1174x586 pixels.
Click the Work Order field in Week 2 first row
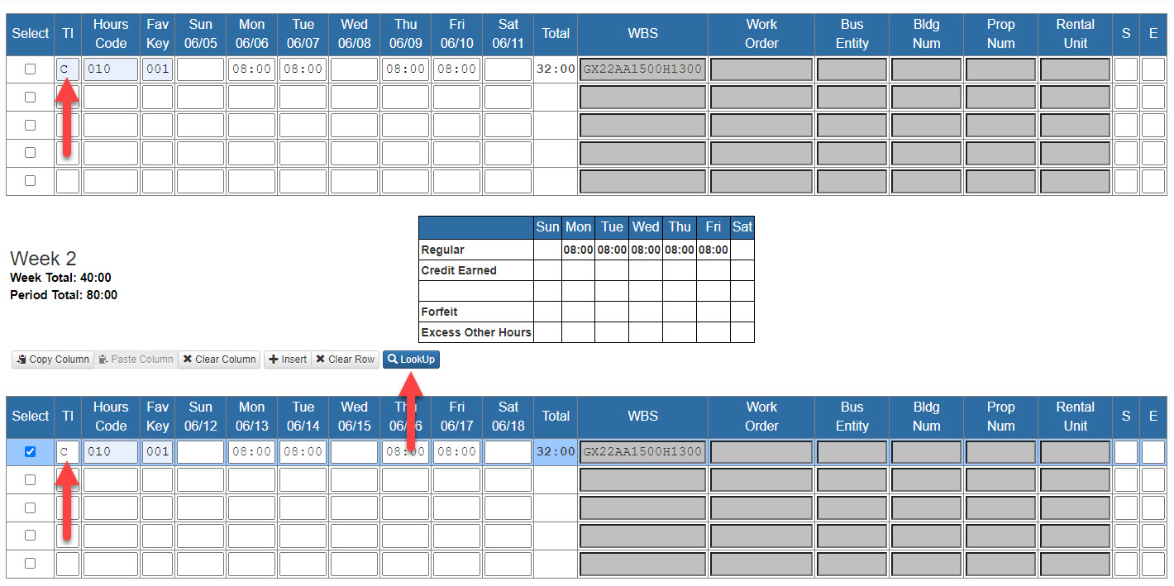tap(761, 452)
